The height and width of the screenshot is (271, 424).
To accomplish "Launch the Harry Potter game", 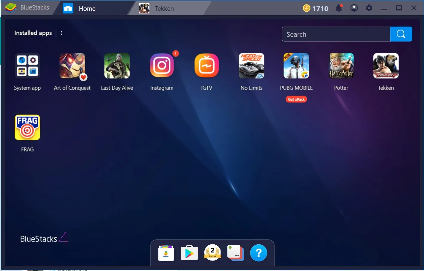I will click(x=341, y=66).
